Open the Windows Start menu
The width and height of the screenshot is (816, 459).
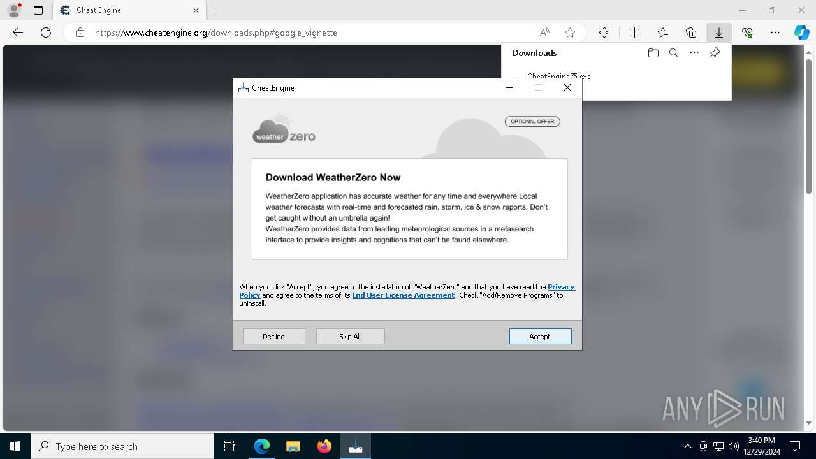tap(15, 446)
